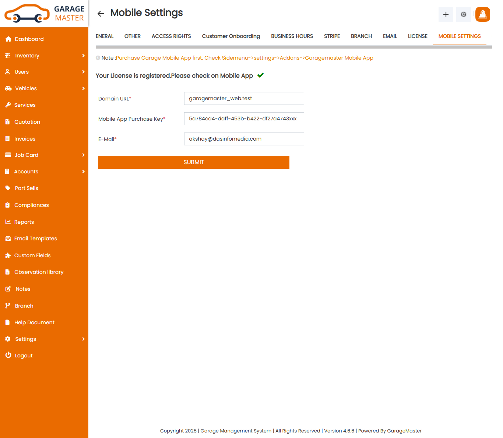Select the Reports chart icon

pyautogui.click(x=8, y=222)
